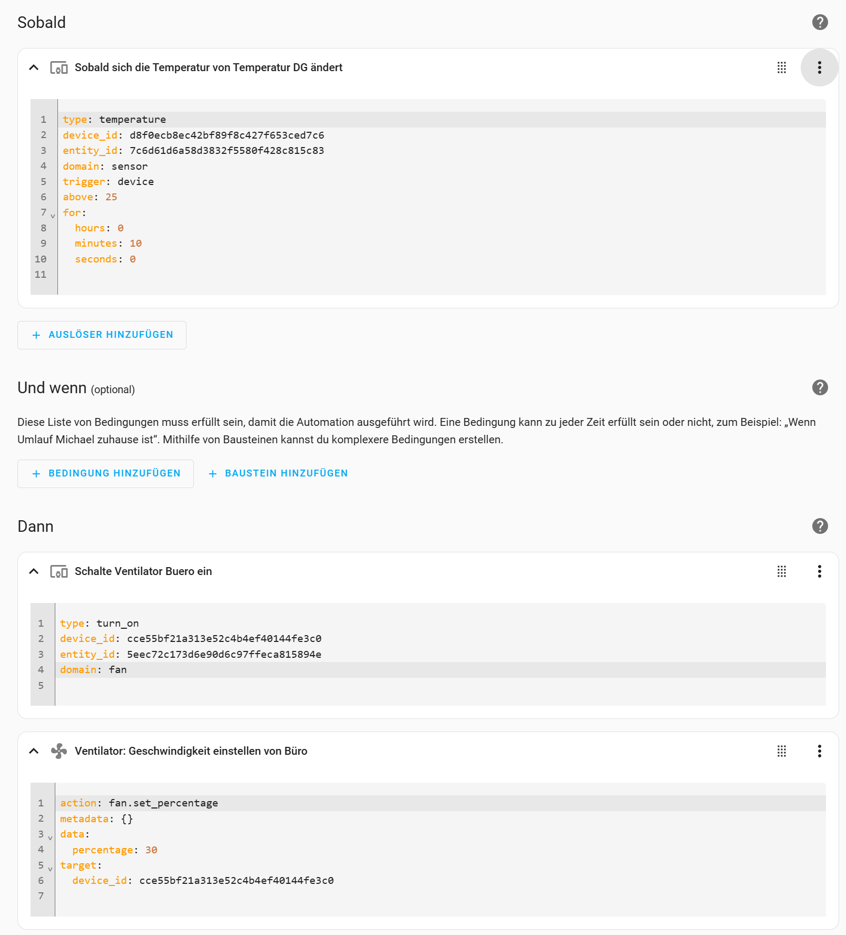846x935 pixels.
Task: Collapse the Ventilator Geschwindigkeit einstellen card
Action: (x=34, y=751)
